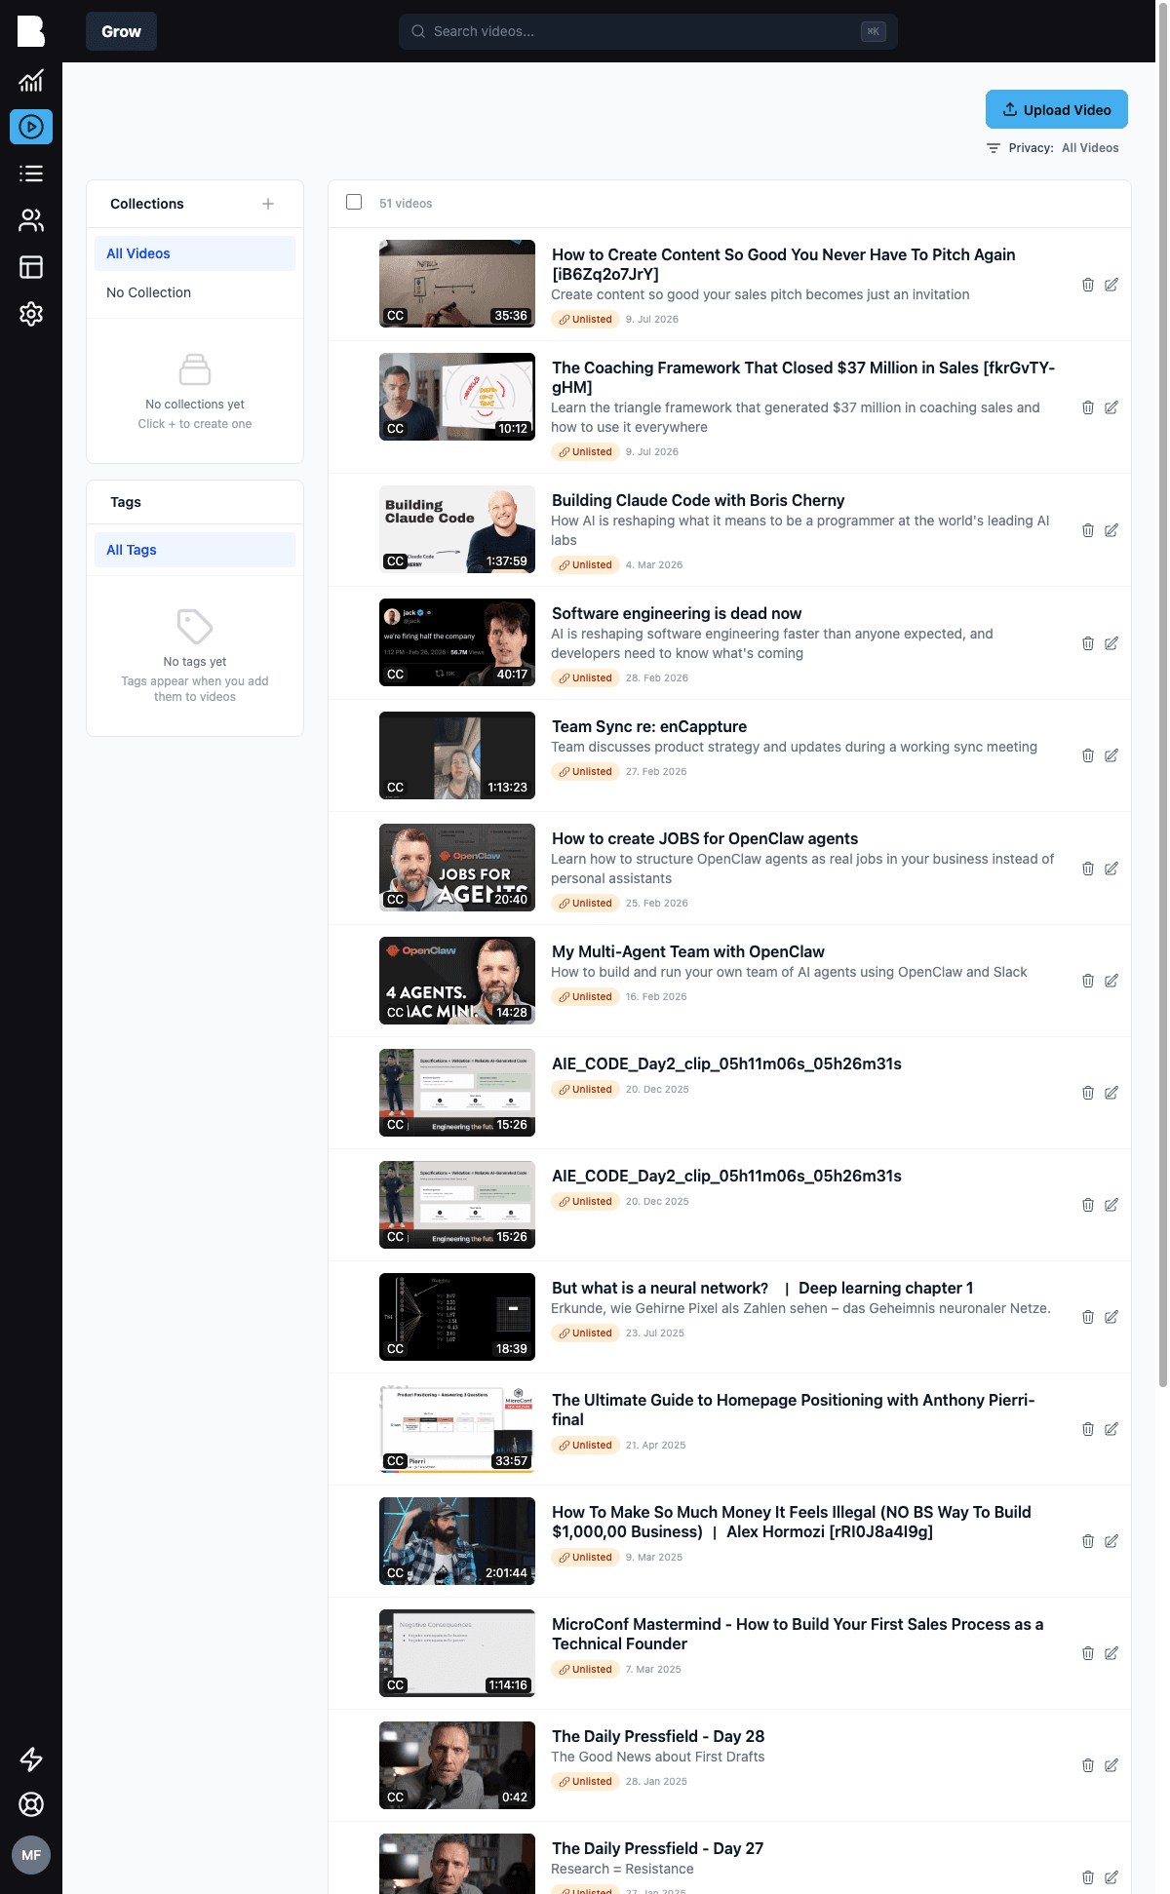Delete My Multi-Agent Team with OpenClaw video

[1088, 981]
